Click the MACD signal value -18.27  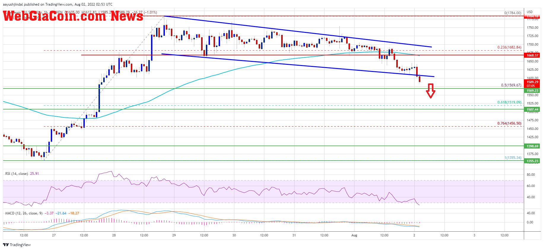pos(74,213)
